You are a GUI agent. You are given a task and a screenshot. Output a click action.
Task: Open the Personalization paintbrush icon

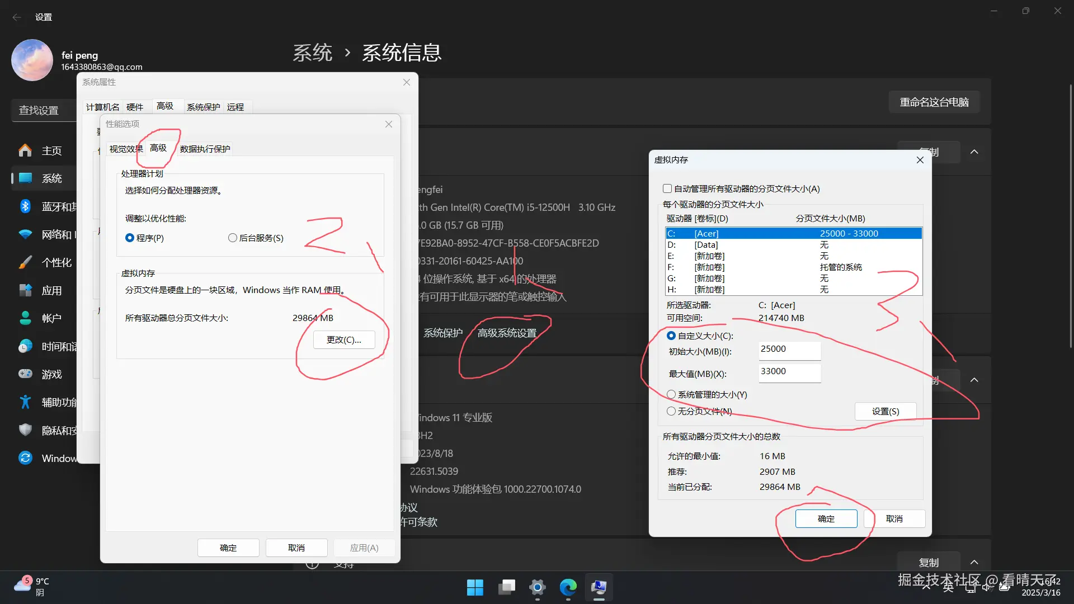(25, 262)
